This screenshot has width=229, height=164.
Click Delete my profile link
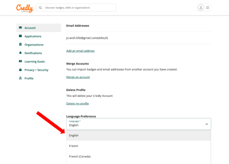(77, 103)
